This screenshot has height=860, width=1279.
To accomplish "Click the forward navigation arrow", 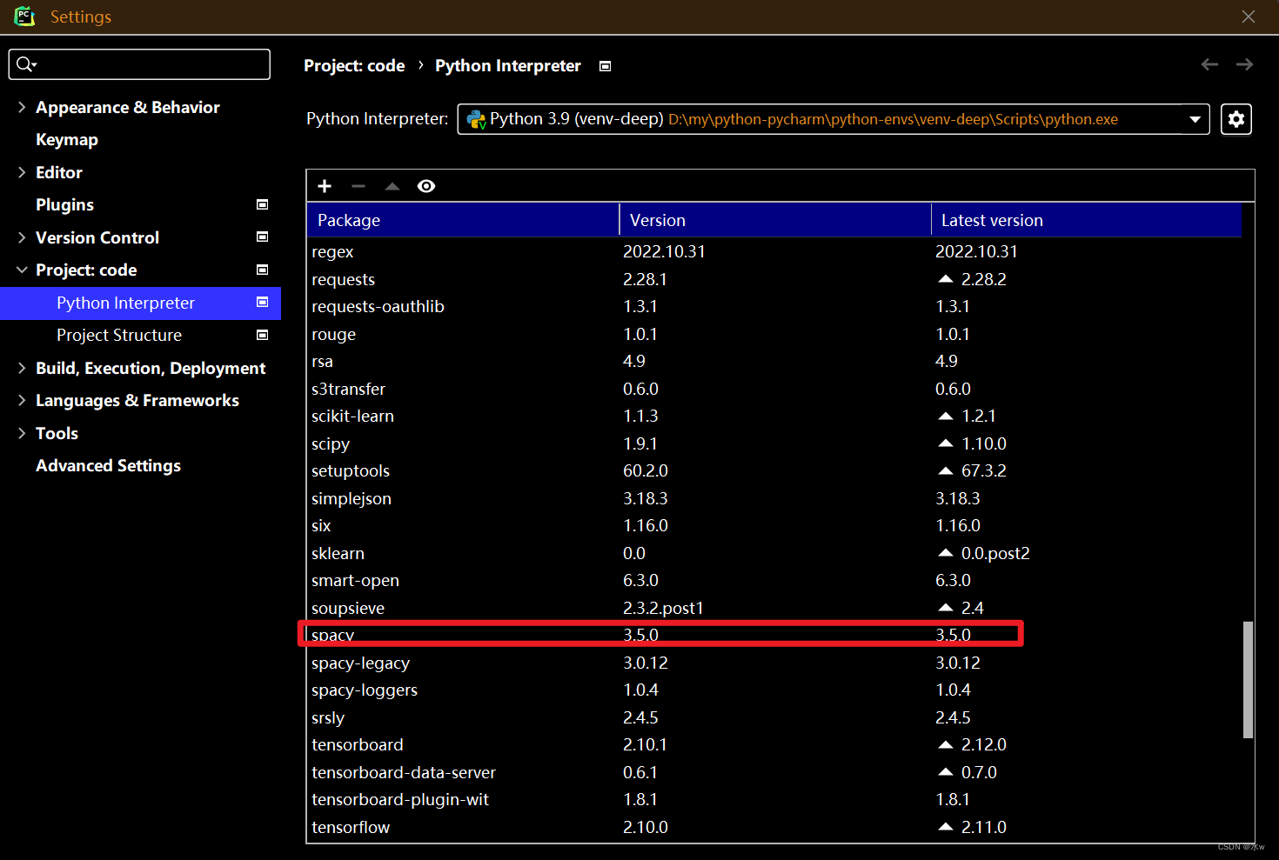I will 1244,64.
